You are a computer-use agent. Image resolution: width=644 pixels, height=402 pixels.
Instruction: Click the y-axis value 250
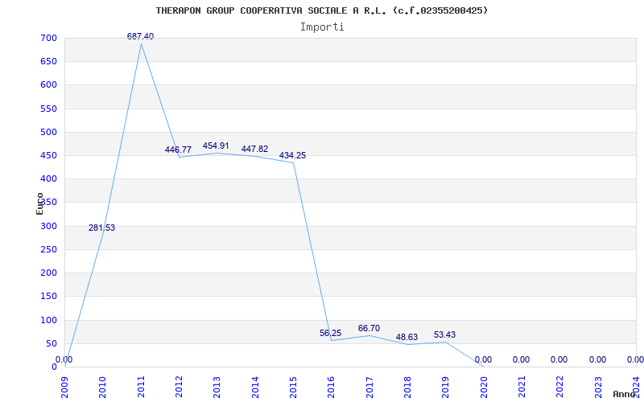tap(49, 249)
